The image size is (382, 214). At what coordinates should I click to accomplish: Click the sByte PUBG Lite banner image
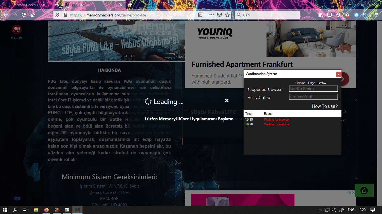[x=116, y=41]
